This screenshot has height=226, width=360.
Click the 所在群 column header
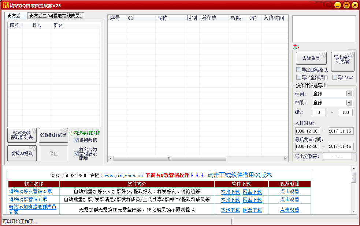point(214,18)
